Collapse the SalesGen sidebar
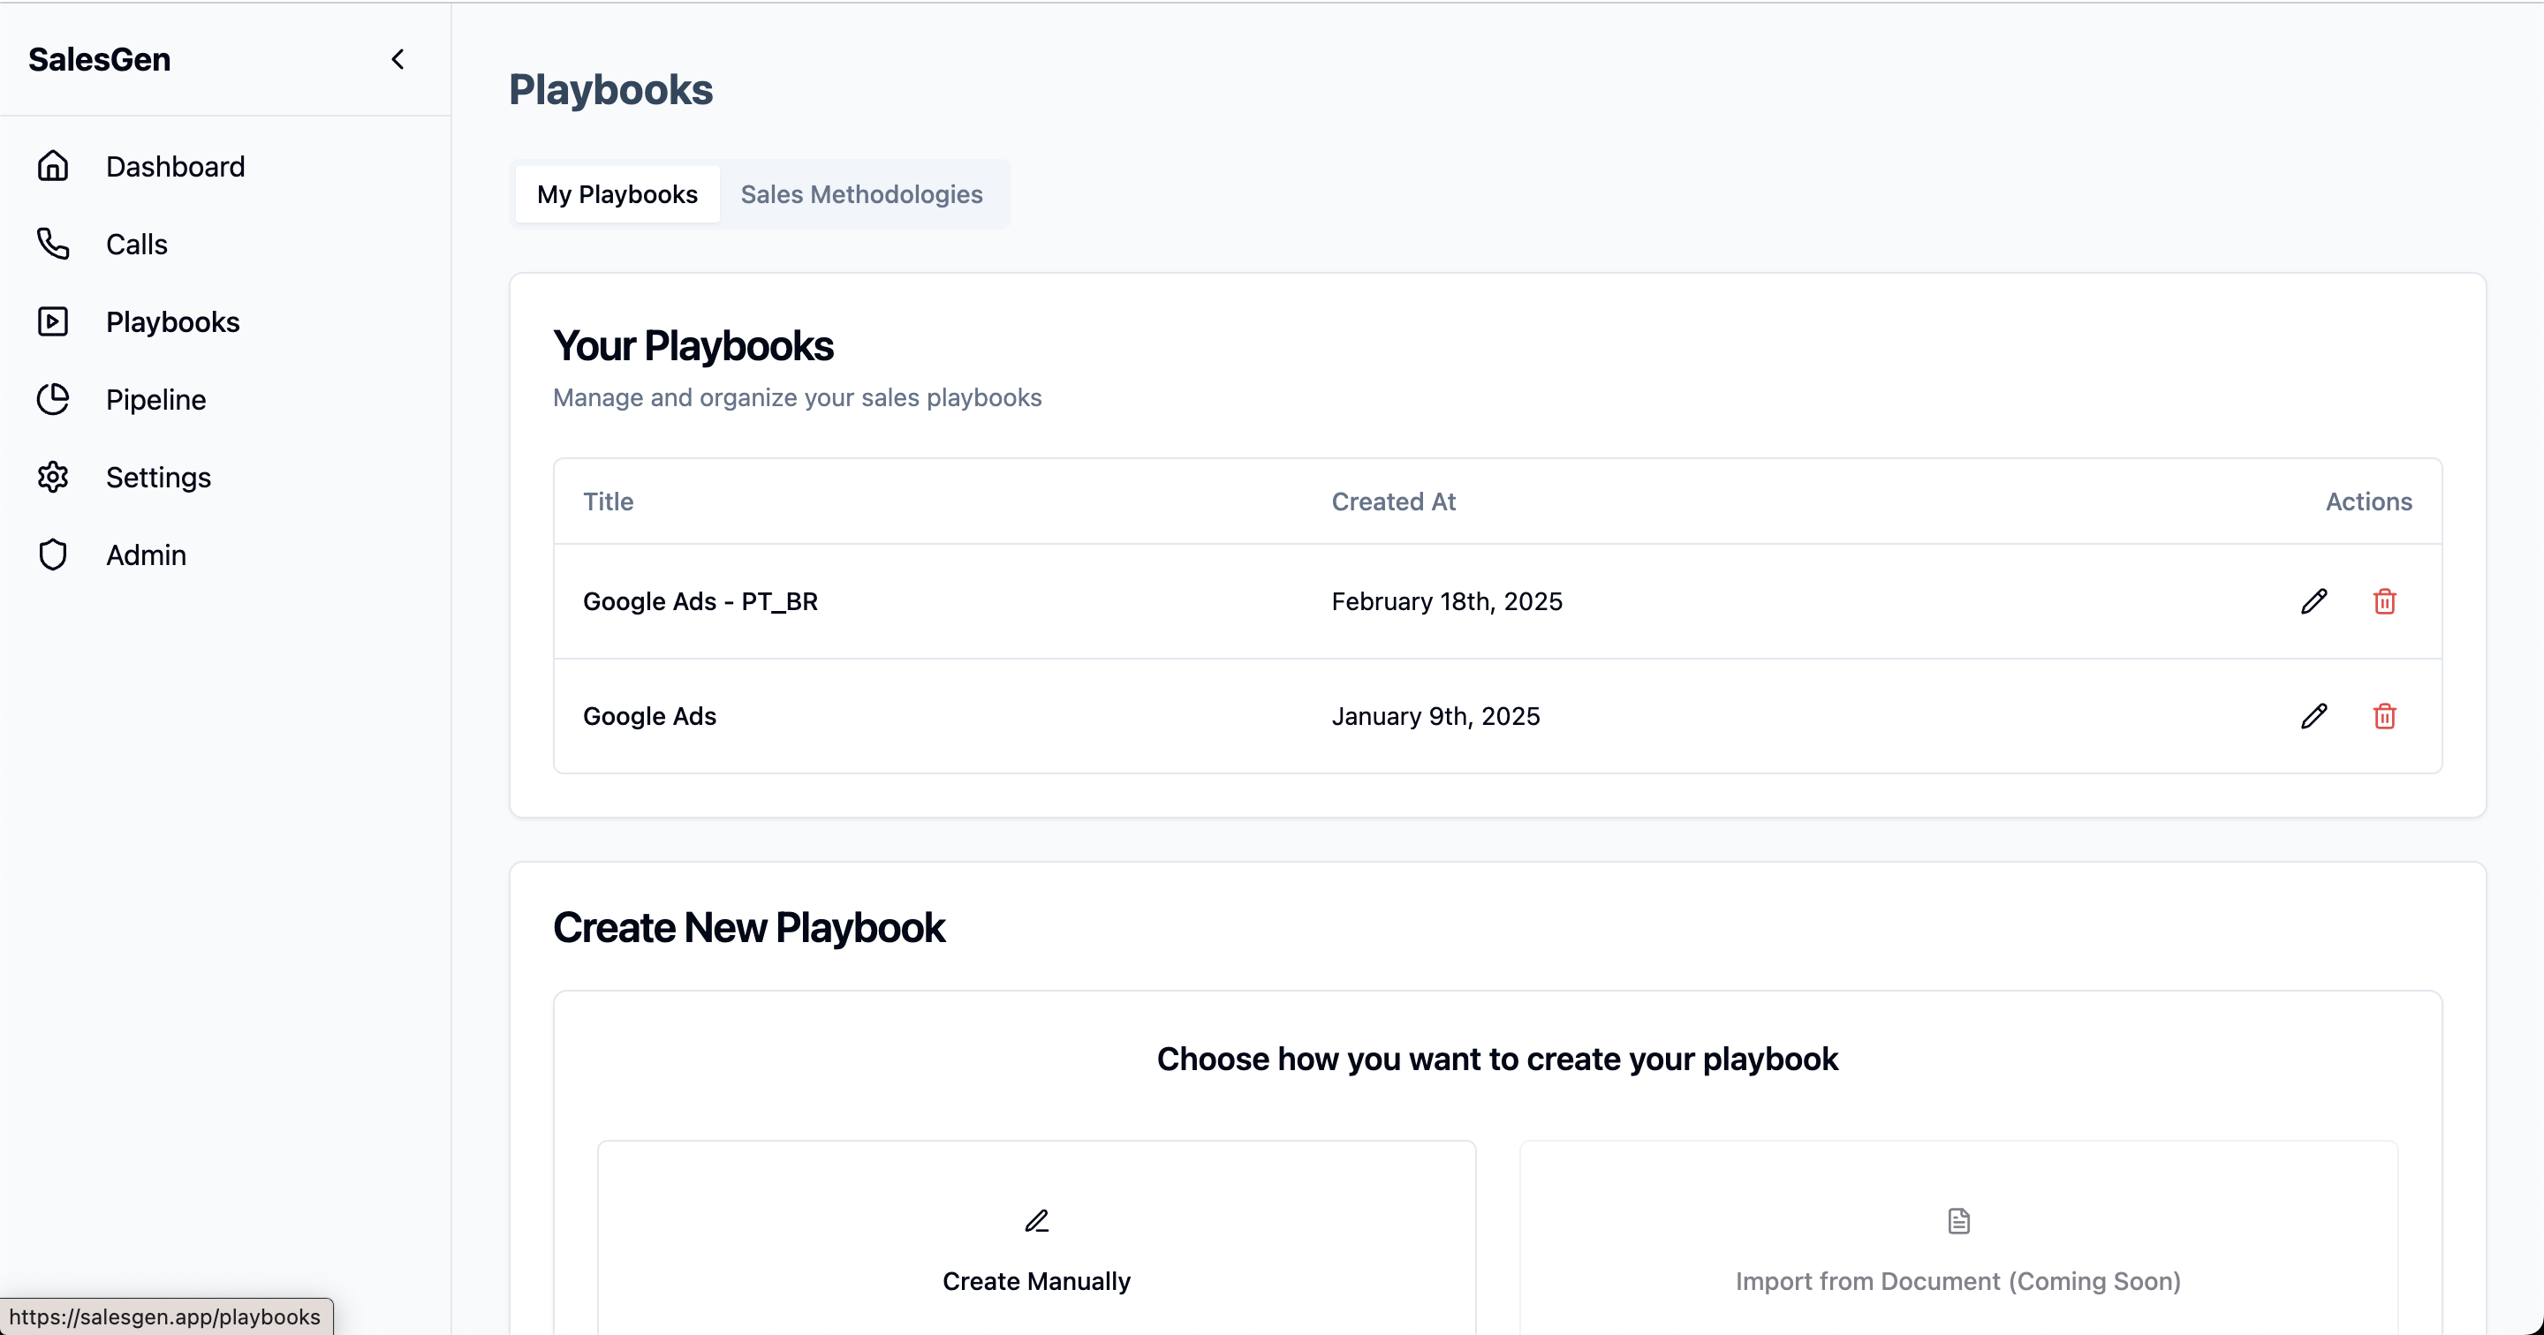Screen dimensions: 2544x1335 (398, 59)
